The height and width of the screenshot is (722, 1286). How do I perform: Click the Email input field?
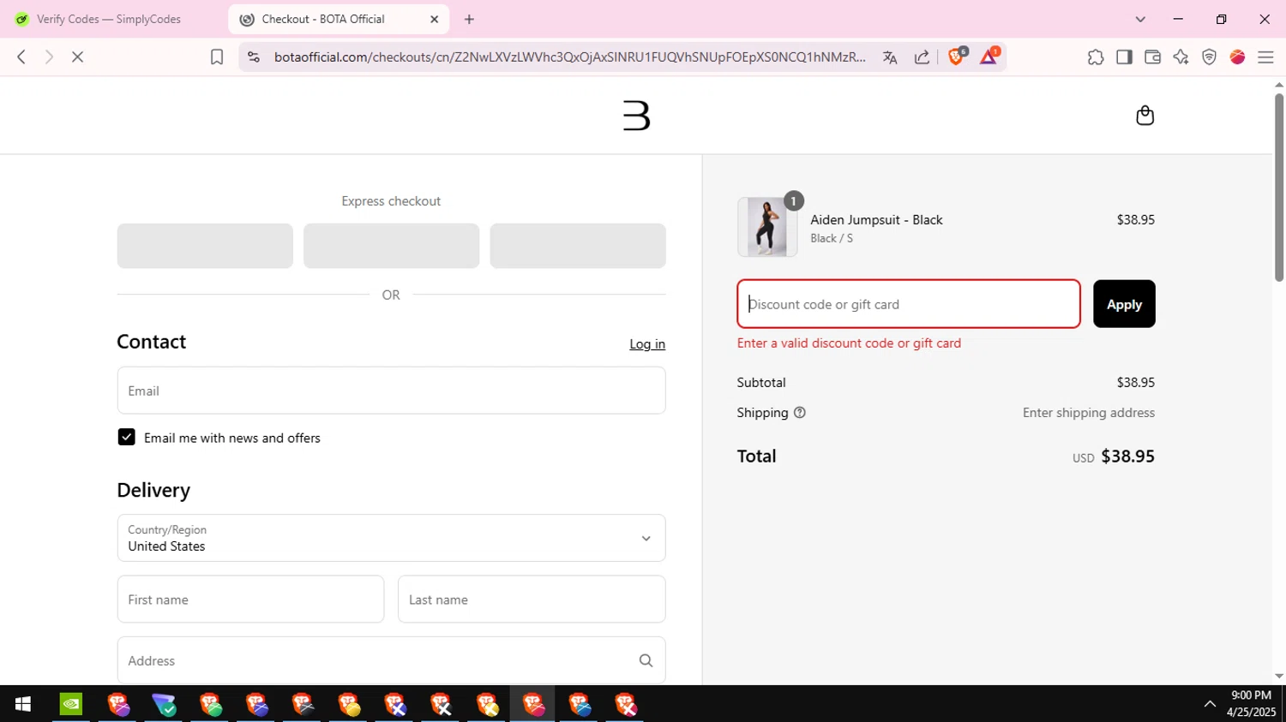(391, 391)
